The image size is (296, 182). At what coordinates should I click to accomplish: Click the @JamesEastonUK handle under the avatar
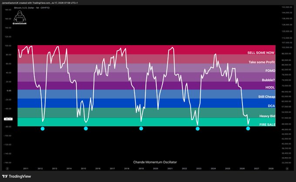[x=20, y=24]
